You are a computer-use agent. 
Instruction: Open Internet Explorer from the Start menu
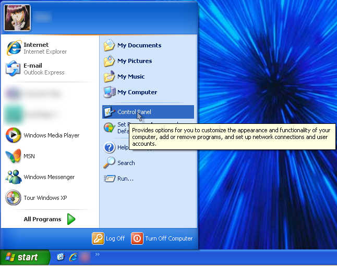pos(14,48)
